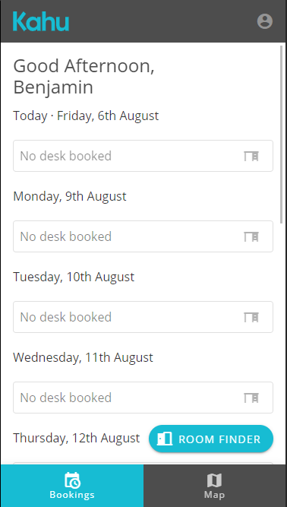Image resolution: width=287 pixels, height=507 pixels.
Task: Click desk icon for Monday 9th August
Action: tap(251, 236)
